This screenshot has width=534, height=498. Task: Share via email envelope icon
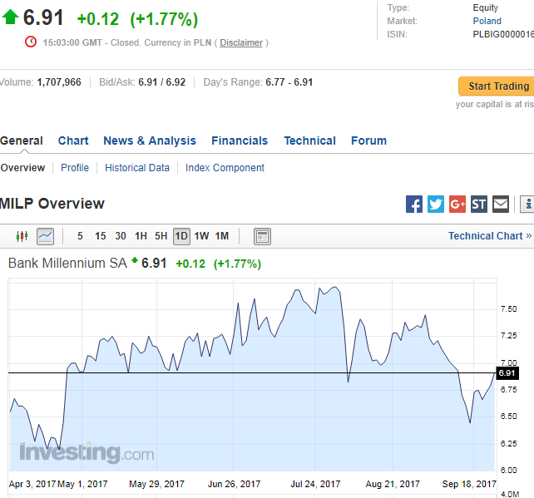(x=501, y=204)
